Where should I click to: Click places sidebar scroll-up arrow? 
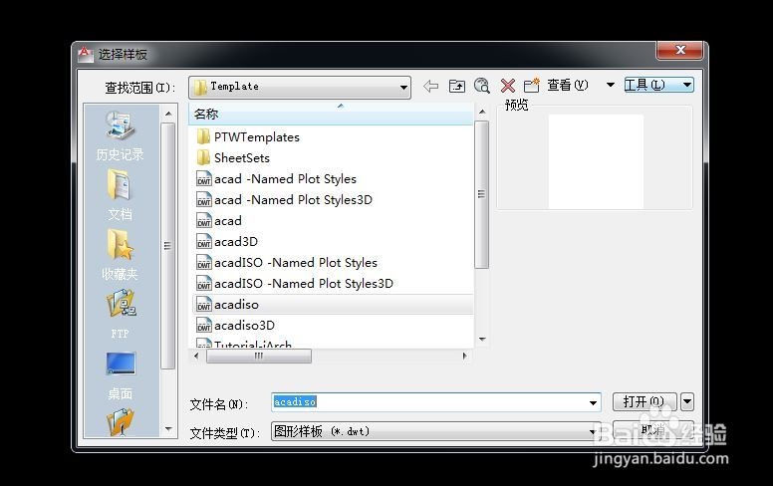(168, 114)
